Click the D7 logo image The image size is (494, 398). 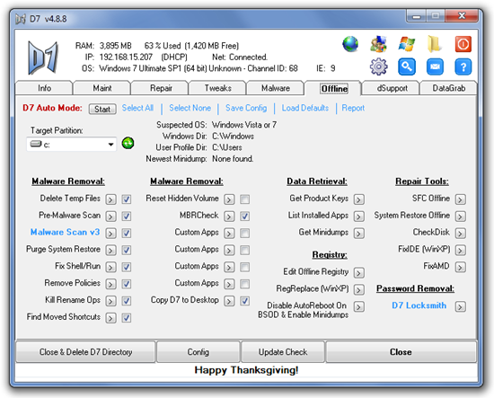click(x=43, y=57)
